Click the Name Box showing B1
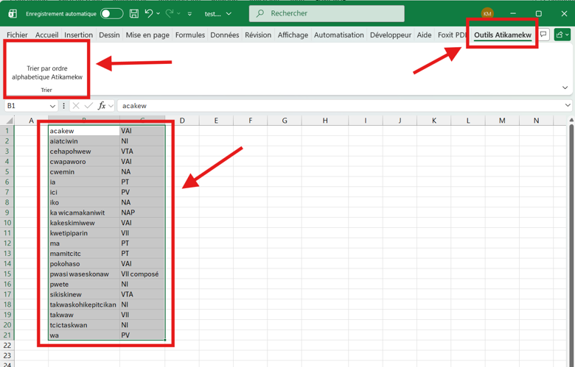The image size is (575, 367). 27,106
